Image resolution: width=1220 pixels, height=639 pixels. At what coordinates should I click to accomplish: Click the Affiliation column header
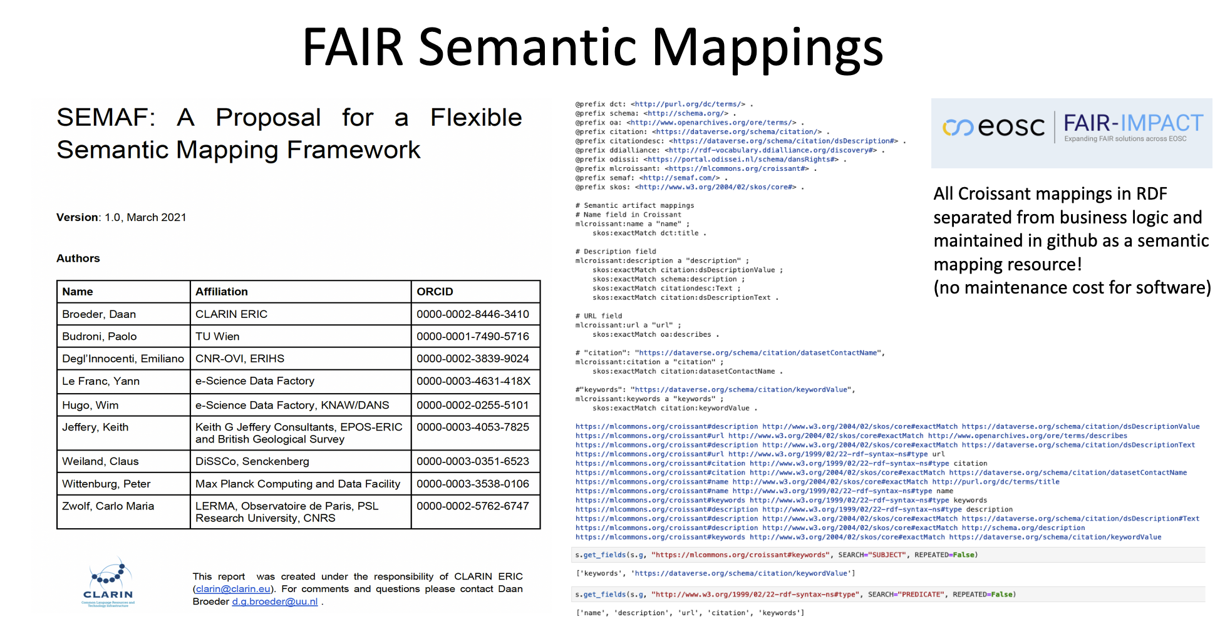click(x=222, y=292)
